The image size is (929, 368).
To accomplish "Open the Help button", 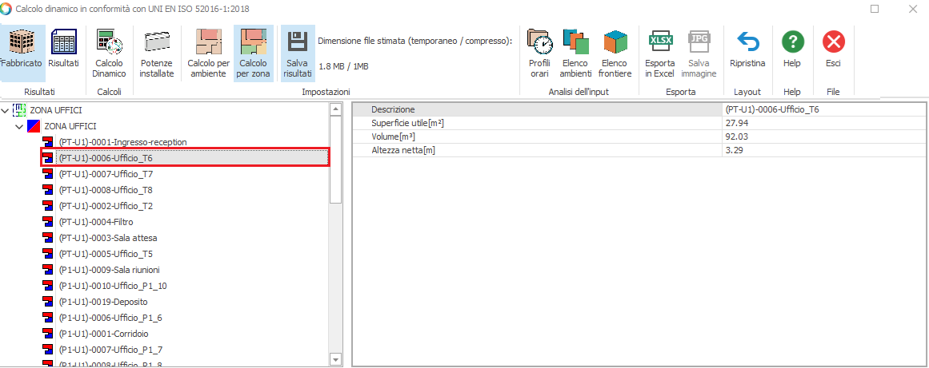I will pos(792,51).
